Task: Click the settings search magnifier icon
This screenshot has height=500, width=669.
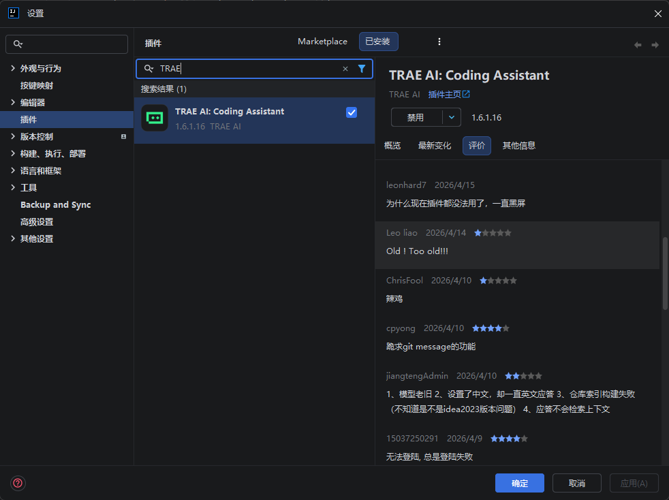Action: 18,44
